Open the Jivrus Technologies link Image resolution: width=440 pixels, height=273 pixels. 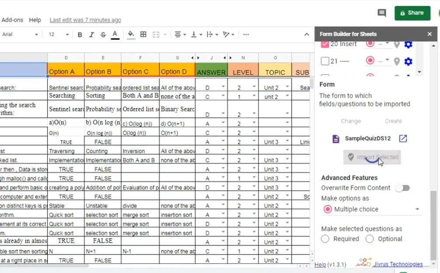pyautogui.click(x=397, y=264)
